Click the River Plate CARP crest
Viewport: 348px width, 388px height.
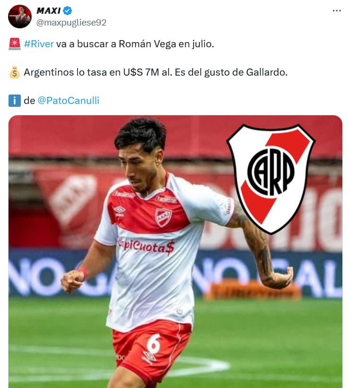coord(271,179)
